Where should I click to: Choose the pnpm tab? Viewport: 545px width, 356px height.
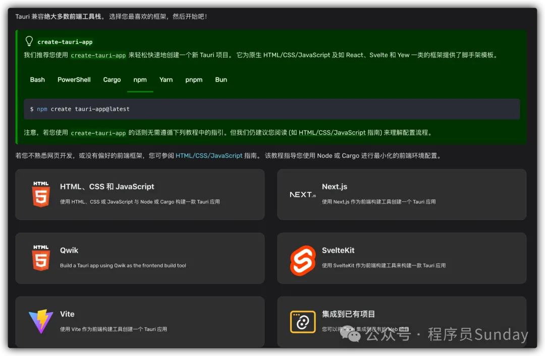click(x=194, y=80)
